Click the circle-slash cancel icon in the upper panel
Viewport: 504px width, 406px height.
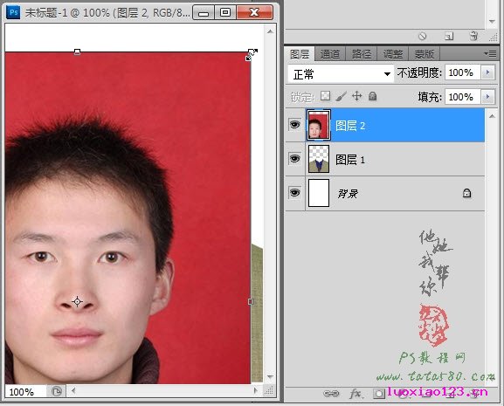click(x=423, y=36)
